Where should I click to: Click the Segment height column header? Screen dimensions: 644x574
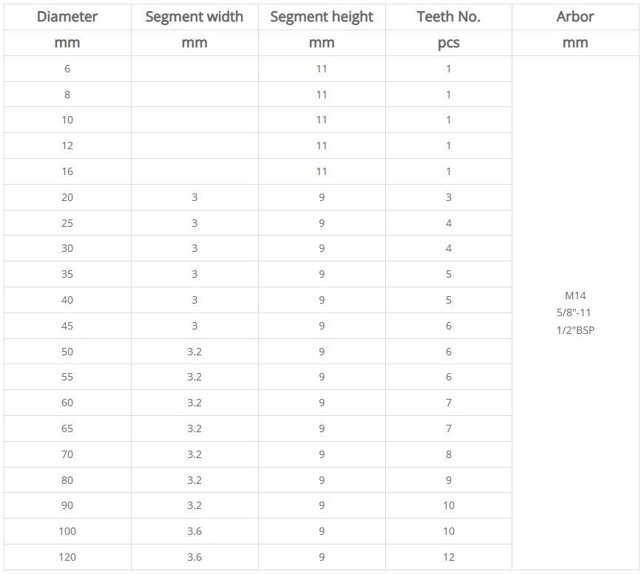(x=322, y=17)
